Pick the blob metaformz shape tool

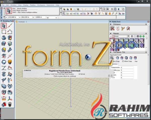(4, 86)
